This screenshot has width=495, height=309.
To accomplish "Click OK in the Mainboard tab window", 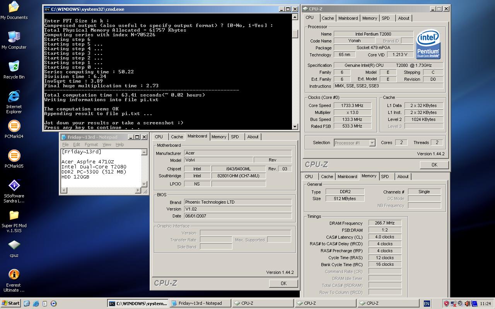I will click(x=283, y=283).
